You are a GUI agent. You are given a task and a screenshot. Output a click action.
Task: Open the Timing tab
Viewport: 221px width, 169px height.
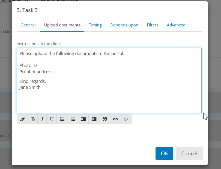coord(95,25)
